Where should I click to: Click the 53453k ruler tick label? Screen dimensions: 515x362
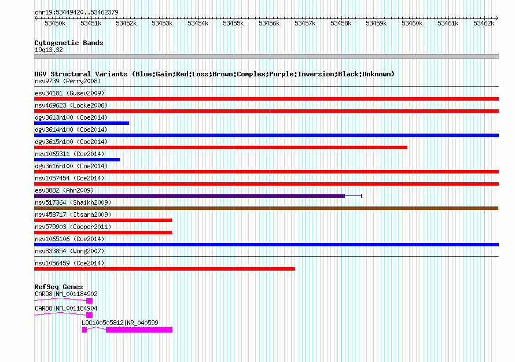tap(162, 23)
